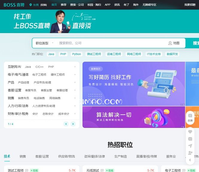
Task: Click the green search button
Action: [x=192, y=43]
